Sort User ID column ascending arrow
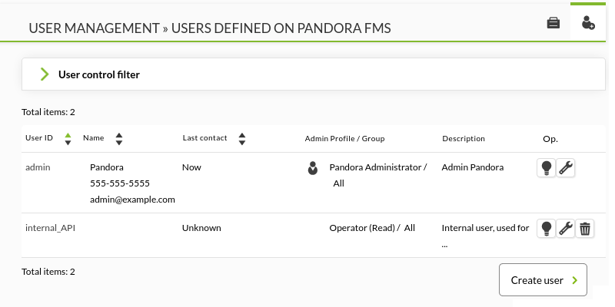The height and width of the screenshot is (307, 615). pyautogui.click(x=68, y=136)
